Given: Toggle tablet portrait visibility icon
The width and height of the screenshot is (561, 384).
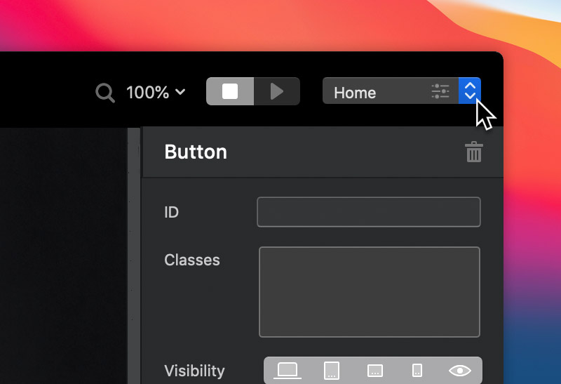Looking at the screenshot, I should tap(331, 371).
